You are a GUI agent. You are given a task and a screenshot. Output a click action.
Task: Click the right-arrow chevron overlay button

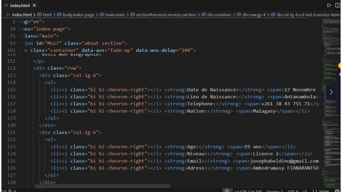point(331,92)
